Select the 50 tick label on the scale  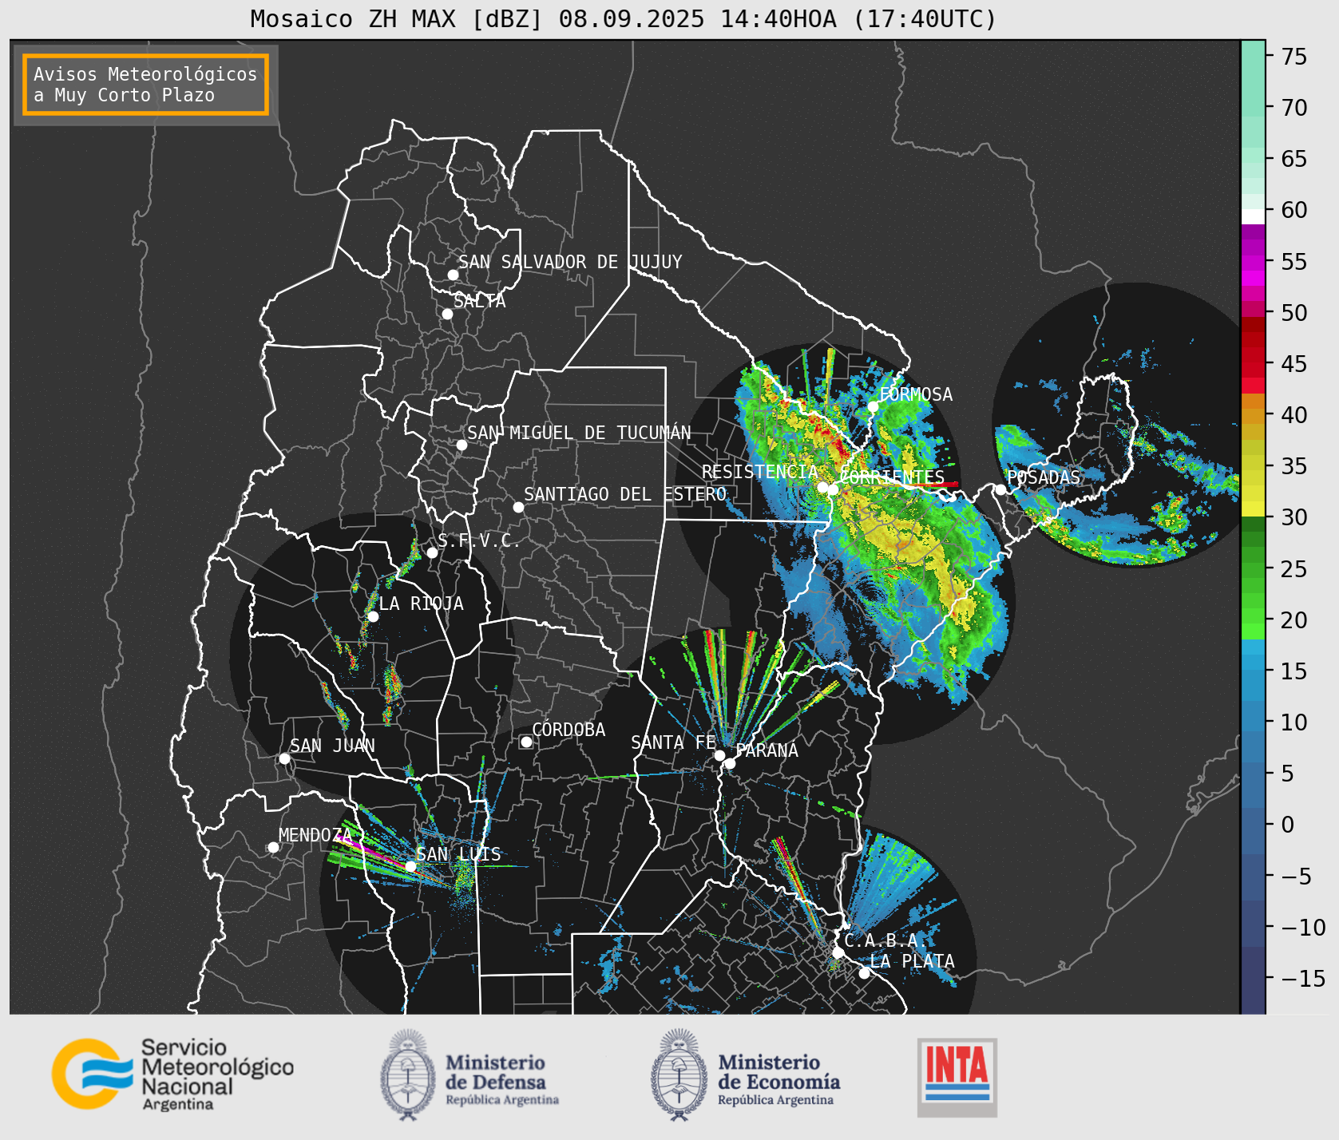point(1294,313)
